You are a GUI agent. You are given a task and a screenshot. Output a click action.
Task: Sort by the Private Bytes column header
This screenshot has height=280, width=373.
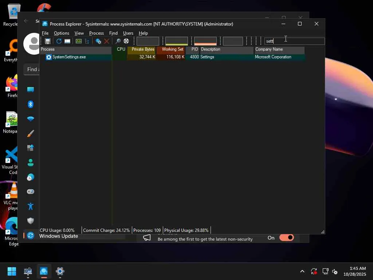tap(142, 50)
